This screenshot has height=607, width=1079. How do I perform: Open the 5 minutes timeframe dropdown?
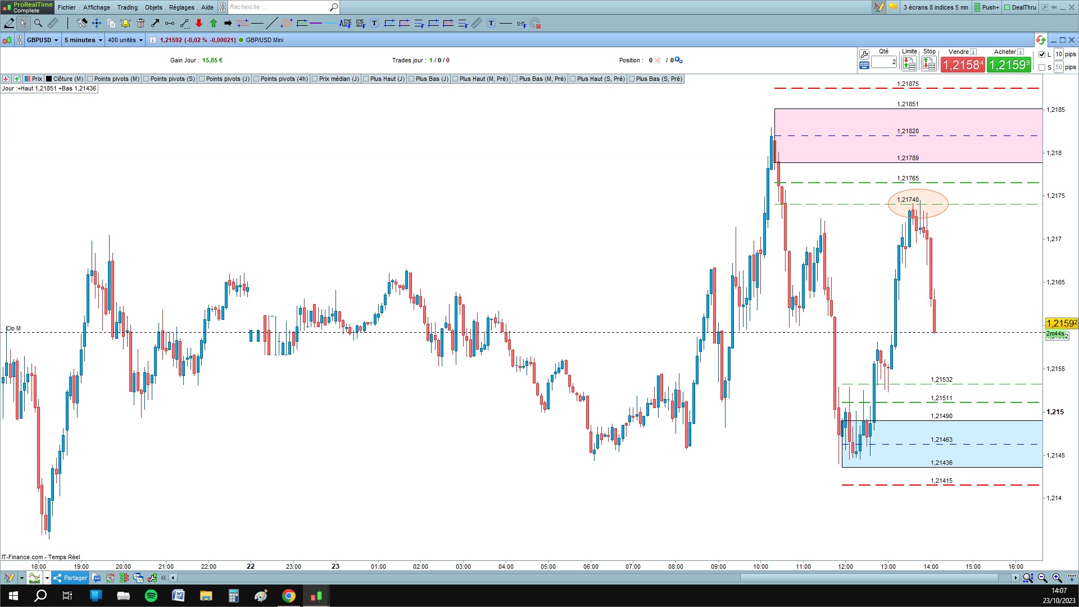coord(83,40)
